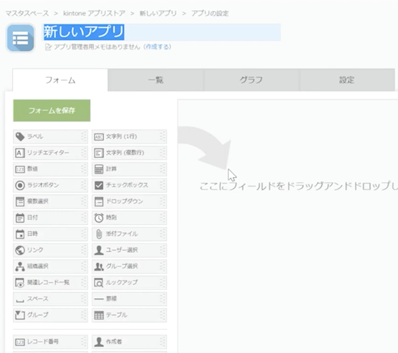Image resolution: width=398 pixels, height=353 pixels.
Task: Click the 関連レコード一覧 label text
Action: (x=48, y=283)
